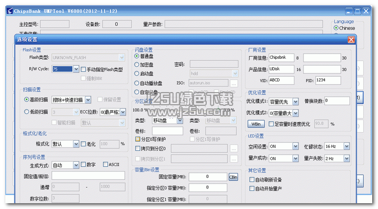Viewport: 378px width, 209px height.
Task: Click the second 产品信息 30-character field
Action: 322,69
